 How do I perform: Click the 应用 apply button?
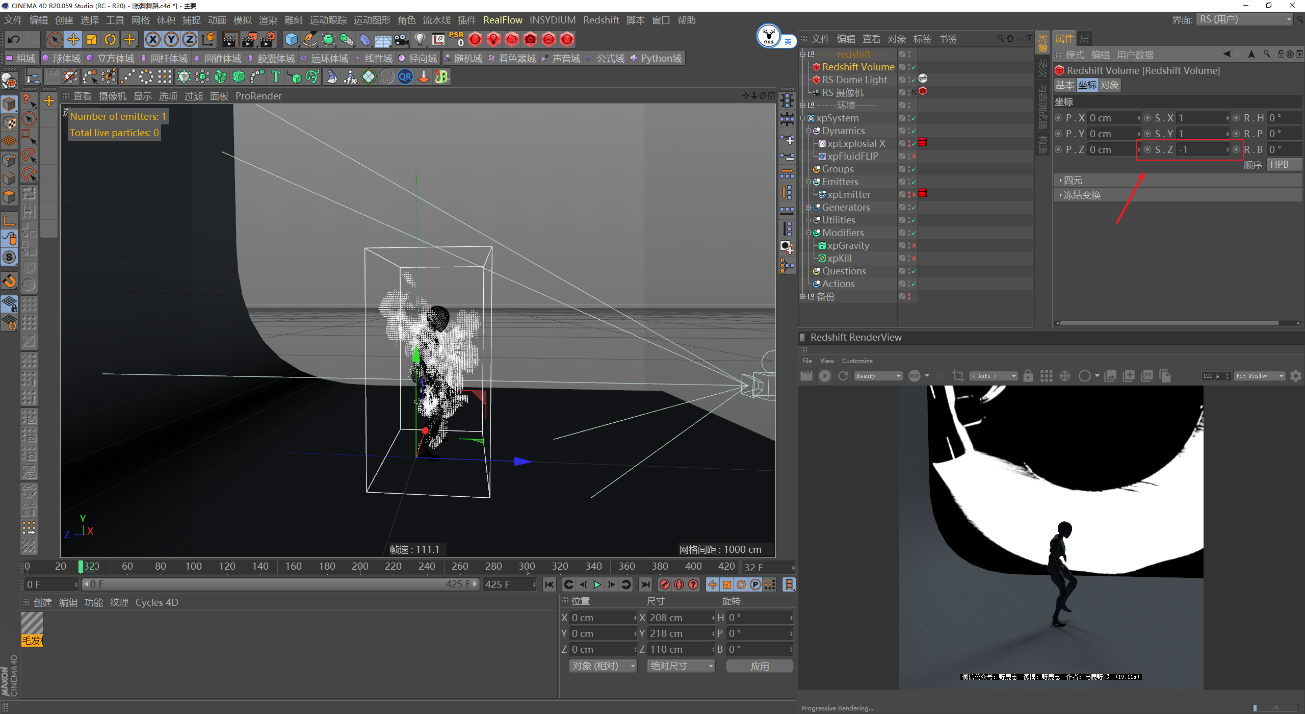[x=759, y=666]
